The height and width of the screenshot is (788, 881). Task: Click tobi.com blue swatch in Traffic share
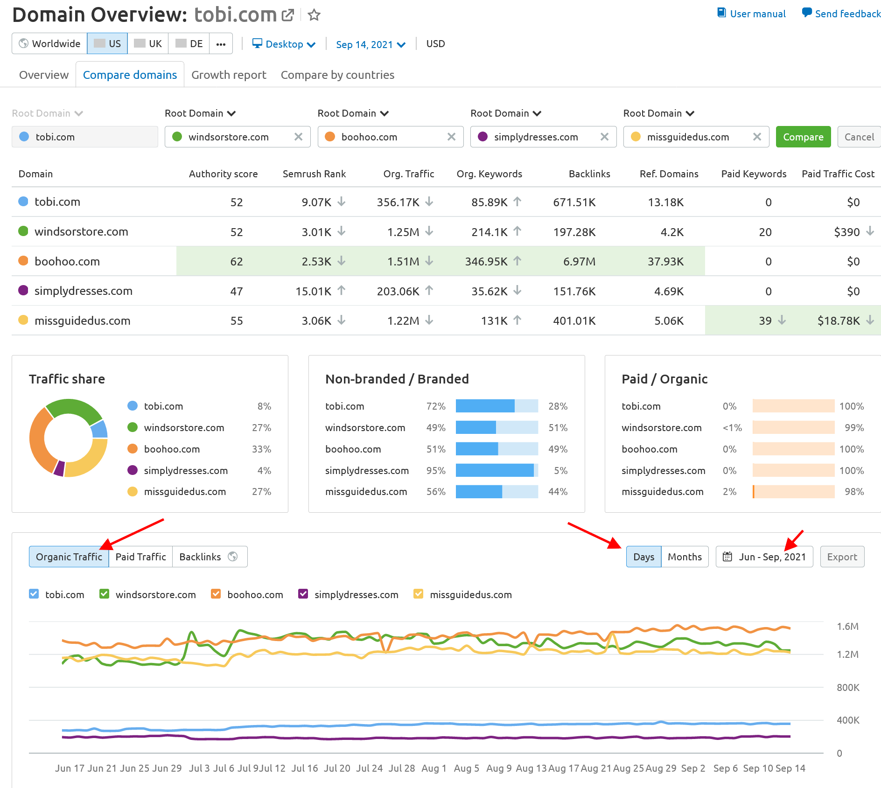(133, 406)
